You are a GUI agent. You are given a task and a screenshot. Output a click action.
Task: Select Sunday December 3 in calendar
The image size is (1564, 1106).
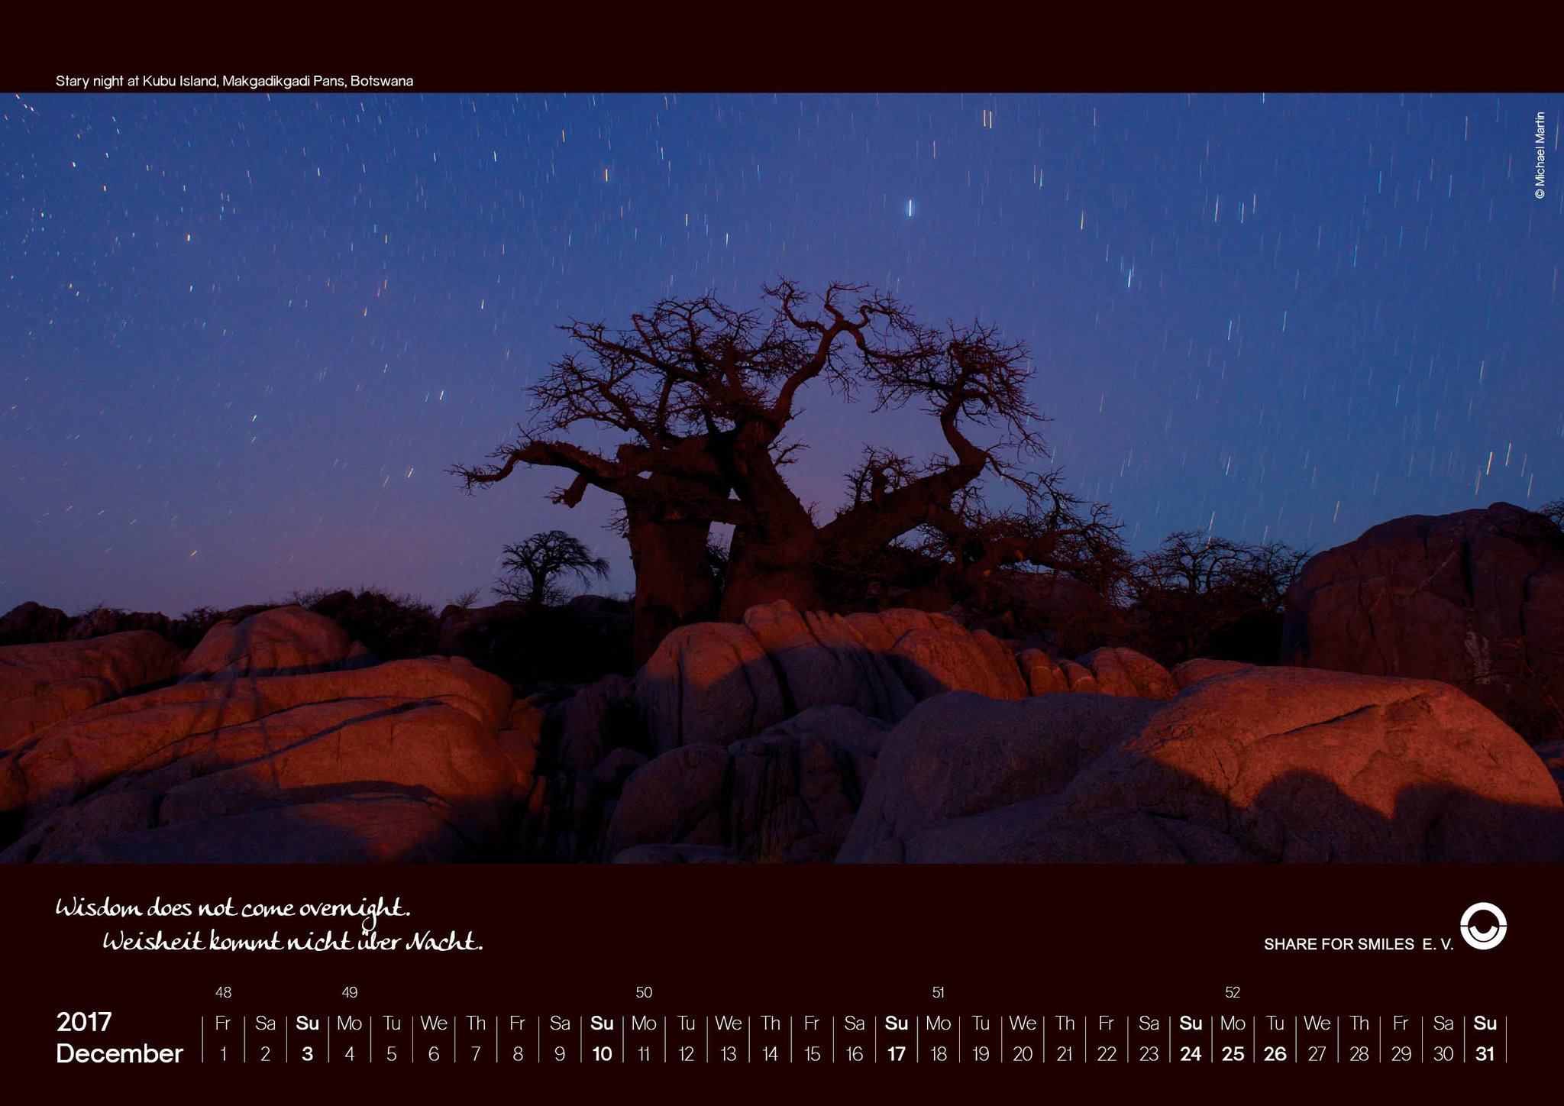307,1053
